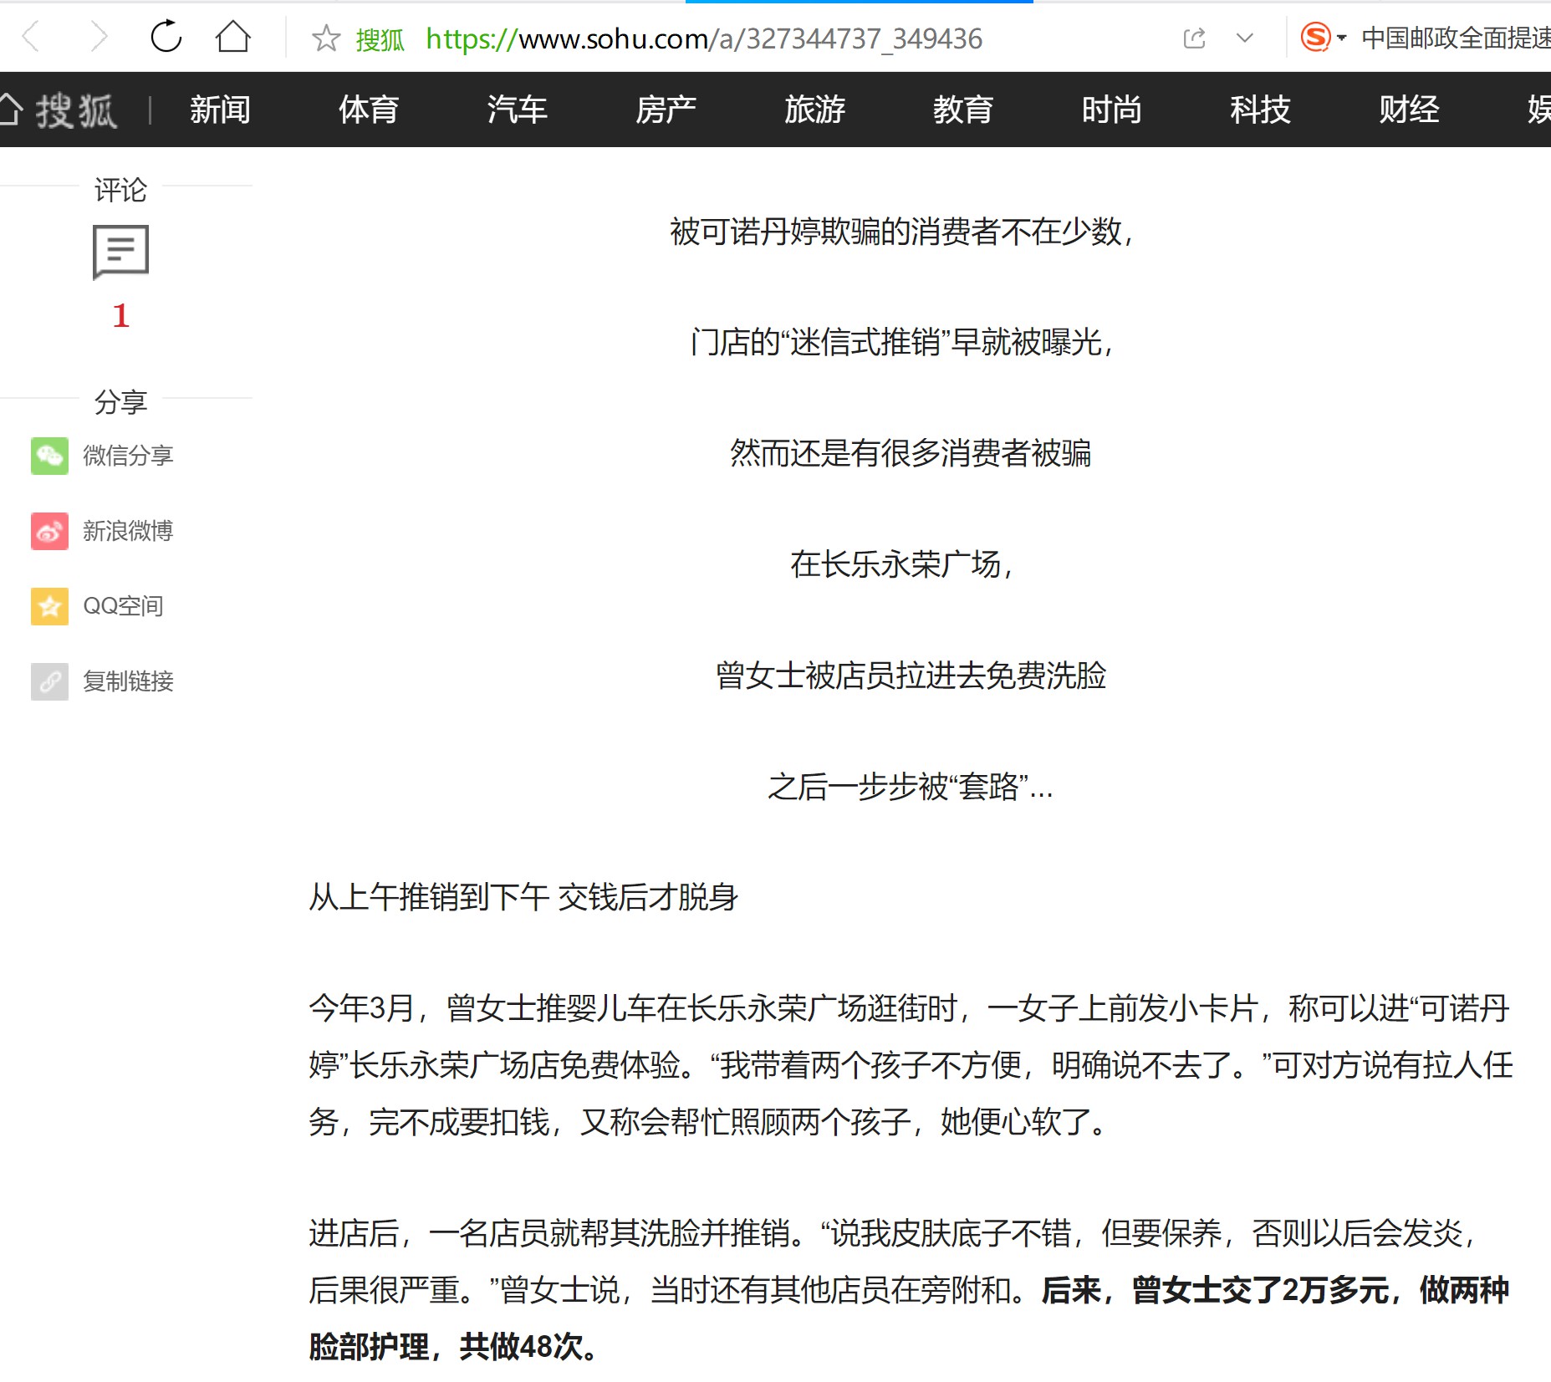This screenshot has width=1551, height=1382.
Task: Click the URL address field
Action: pos(704,38)
